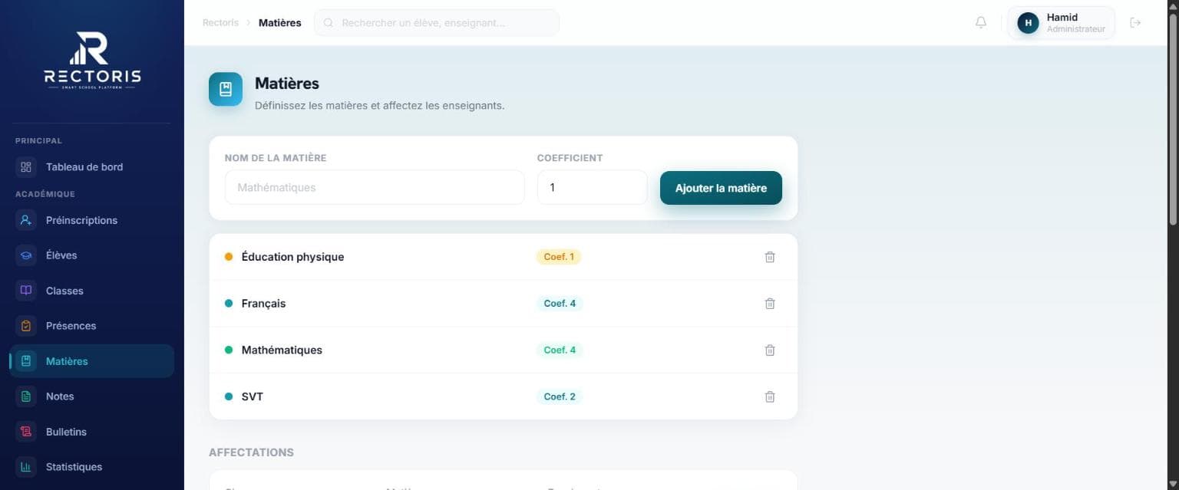Click the Rectoris breadcrumb link
This screenshot has width=1179, height=490.
pos(220,23)
